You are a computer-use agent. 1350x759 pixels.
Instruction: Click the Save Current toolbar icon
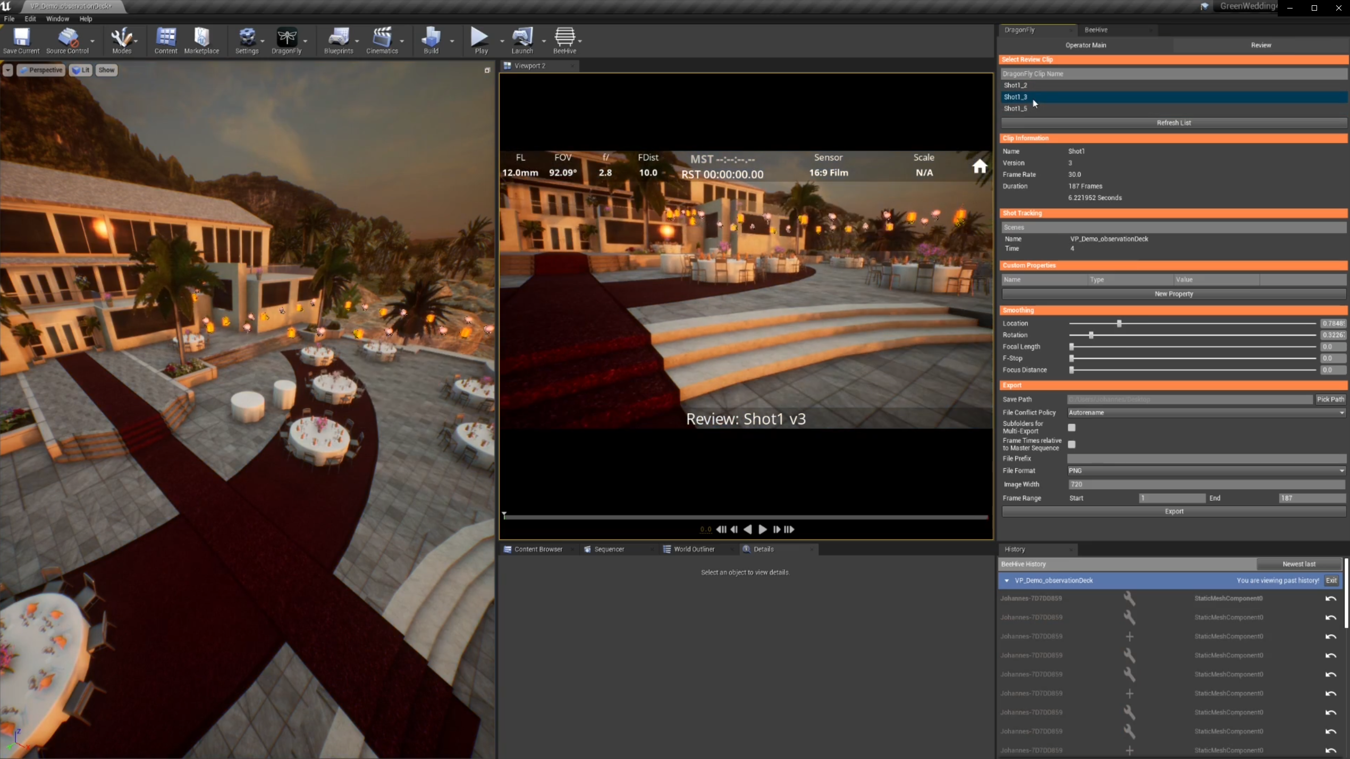[21, 40]
